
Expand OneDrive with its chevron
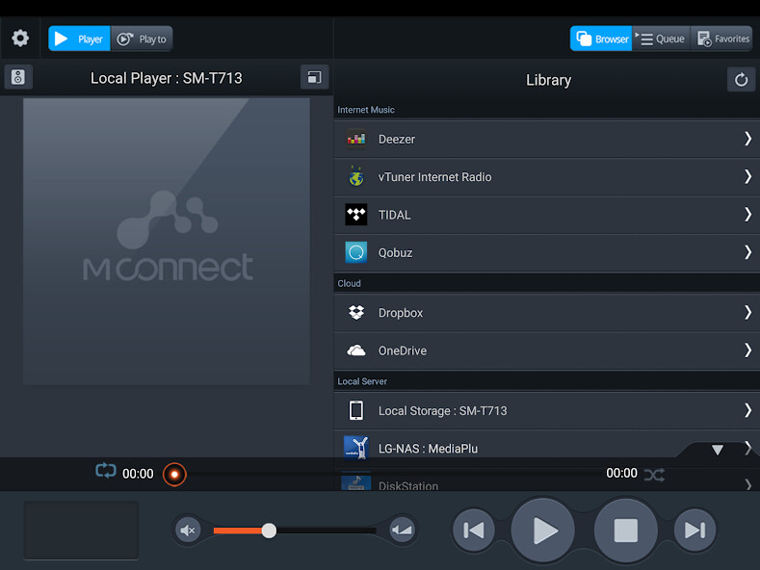747,350
